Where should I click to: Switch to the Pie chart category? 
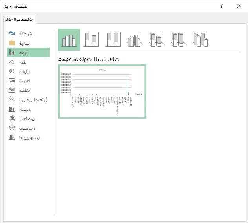pos(28,71)
